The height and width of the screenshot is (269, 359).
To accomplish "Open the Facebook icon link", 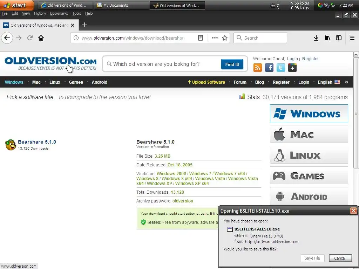I will (269, 68).
